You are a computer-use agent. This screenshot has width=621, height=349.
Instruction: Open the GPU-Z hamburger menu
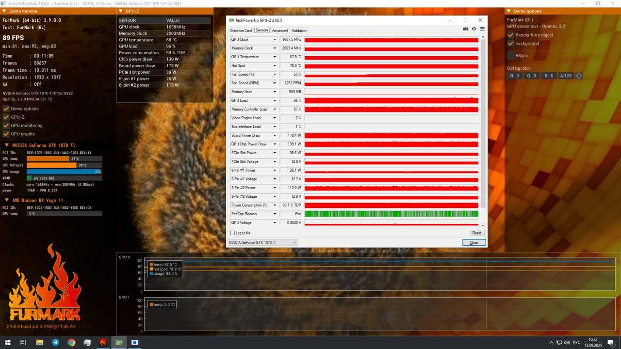(x=482, y=29)
